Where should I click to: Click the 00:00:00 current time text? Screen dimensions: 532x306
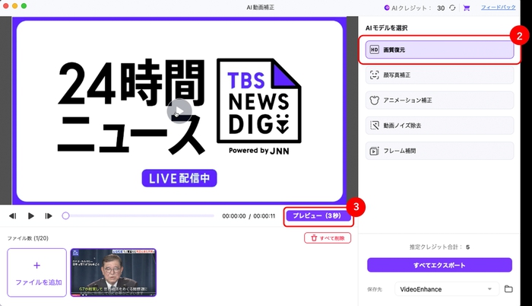click(x=234, y=216)
